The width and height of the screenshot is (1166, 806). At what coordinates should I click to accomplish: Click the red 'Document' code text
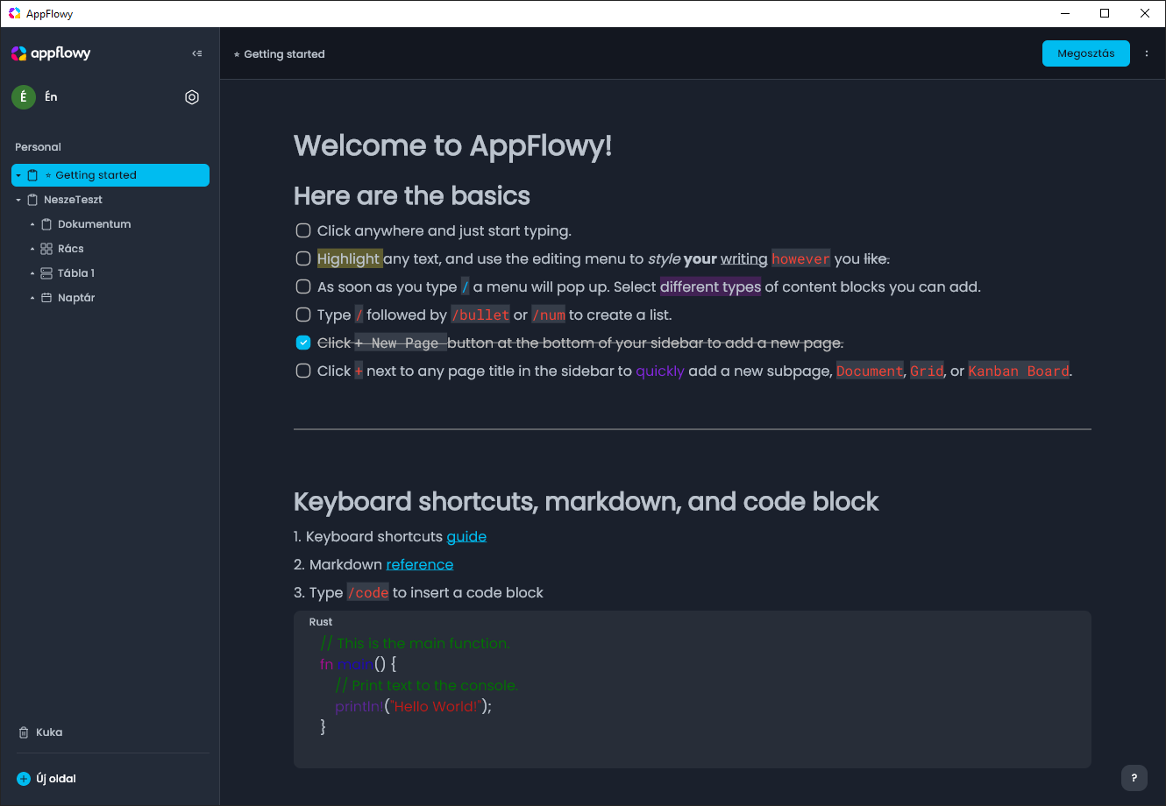click(x=870, y=371)
